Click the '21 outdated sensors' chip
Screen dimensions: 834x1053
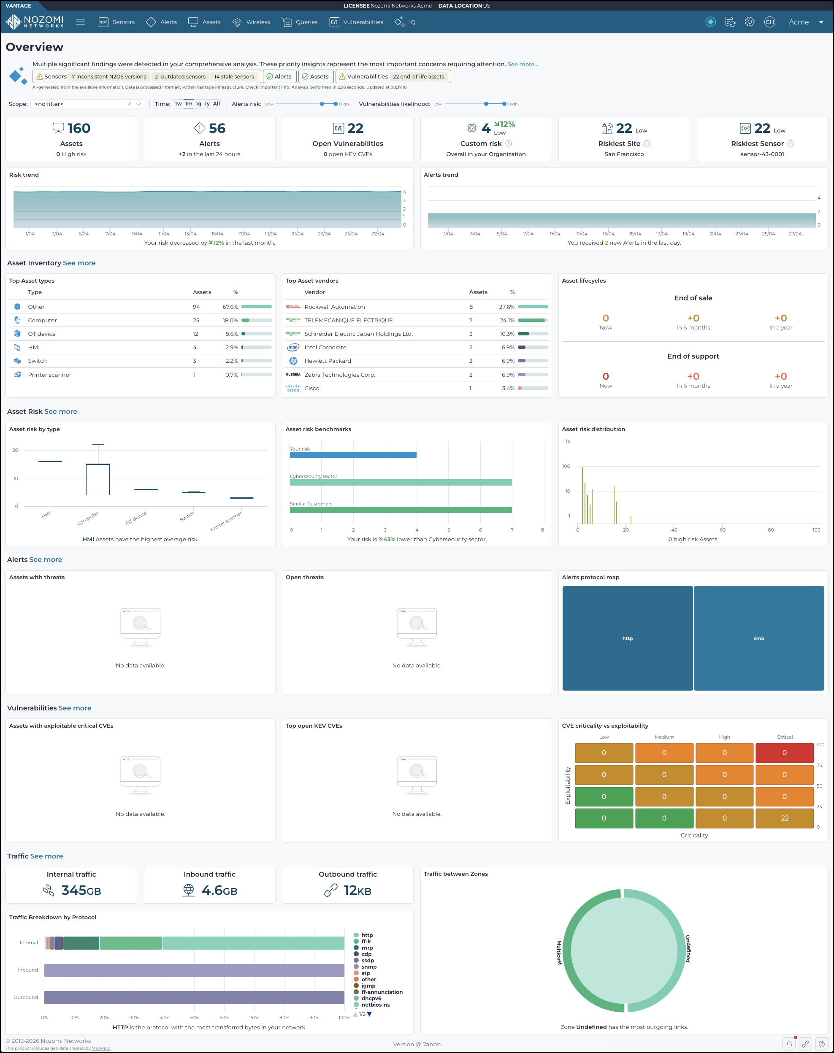tap(180, 77)
